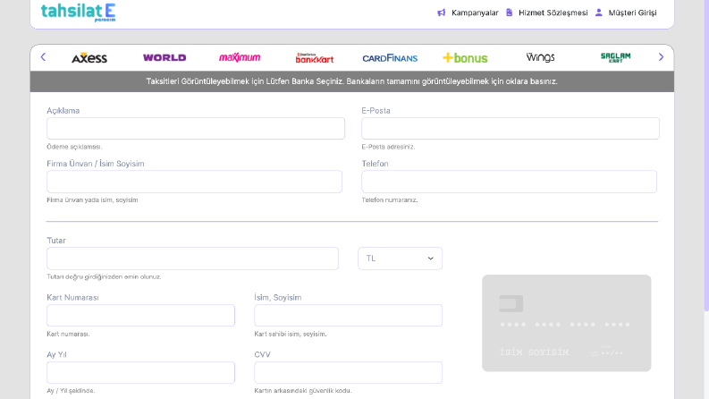Show previous banks with left arrow
This screenshot has width=709, height=399.
44,57
